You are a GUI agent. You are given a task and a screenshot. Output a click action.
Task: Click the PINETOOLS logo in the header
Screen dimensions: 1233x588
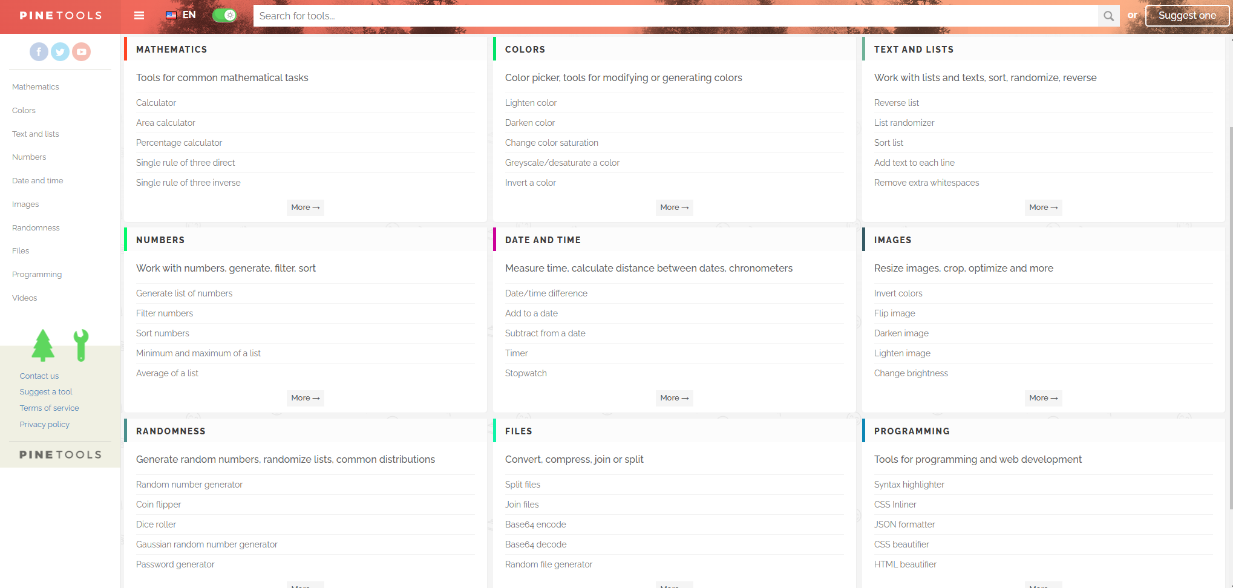[x=60, y=15]
